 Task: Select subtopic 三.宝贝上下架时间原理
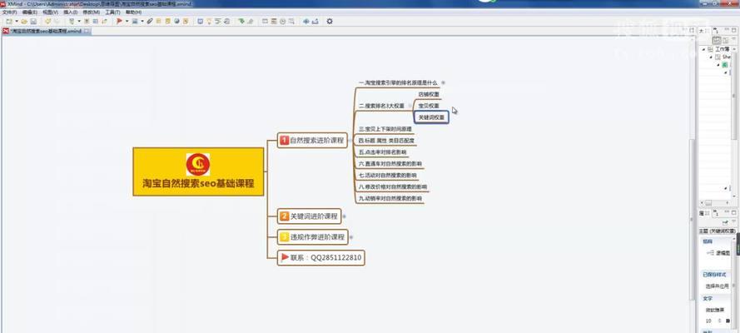click(385, 129)
